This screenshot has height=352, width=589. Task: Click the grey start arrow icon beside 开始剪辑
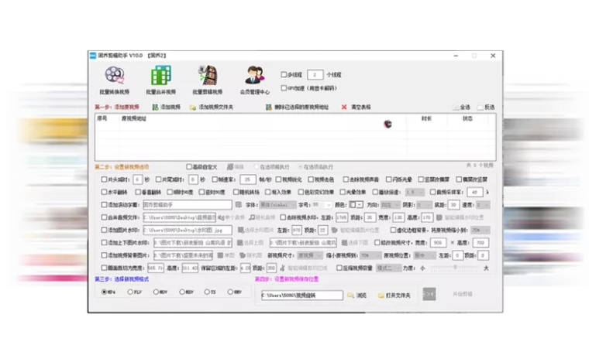[429, 294]
